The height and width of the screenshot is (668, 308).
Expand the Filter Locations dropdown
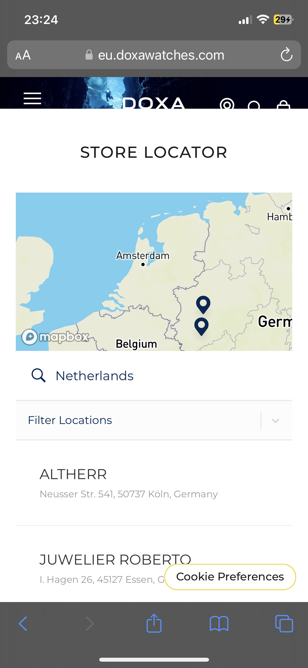154,420
